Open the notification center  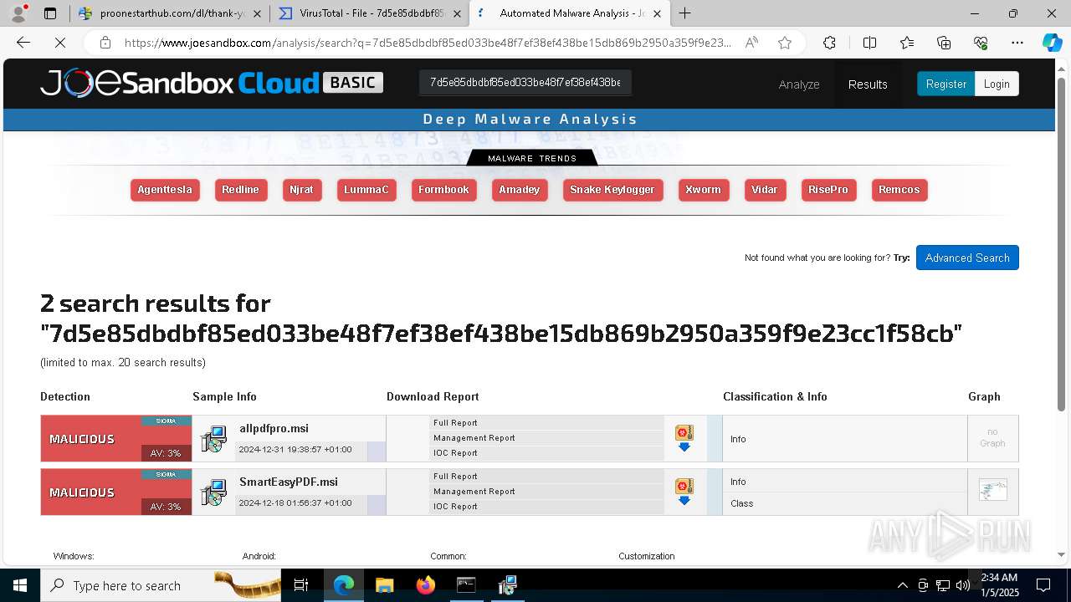(1043, 585)
